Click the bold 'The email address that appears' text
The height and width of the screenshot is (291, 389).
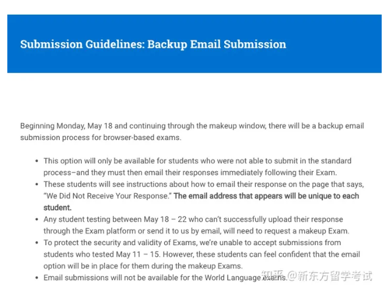click(x=266, y=196)
